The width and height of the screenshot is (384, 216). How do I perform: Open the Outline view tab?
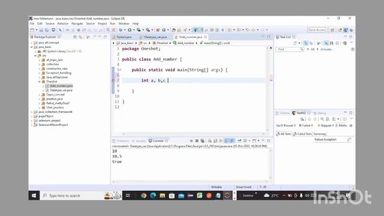click(283, 113)
